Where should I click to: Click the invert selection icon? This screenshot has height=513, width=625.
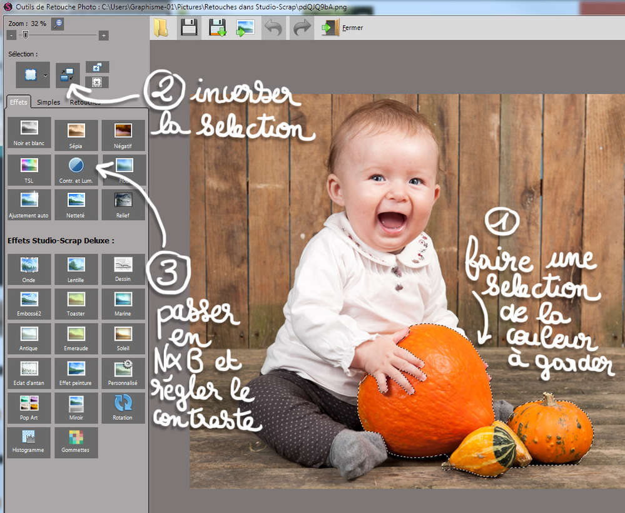(x=68, y=76)
